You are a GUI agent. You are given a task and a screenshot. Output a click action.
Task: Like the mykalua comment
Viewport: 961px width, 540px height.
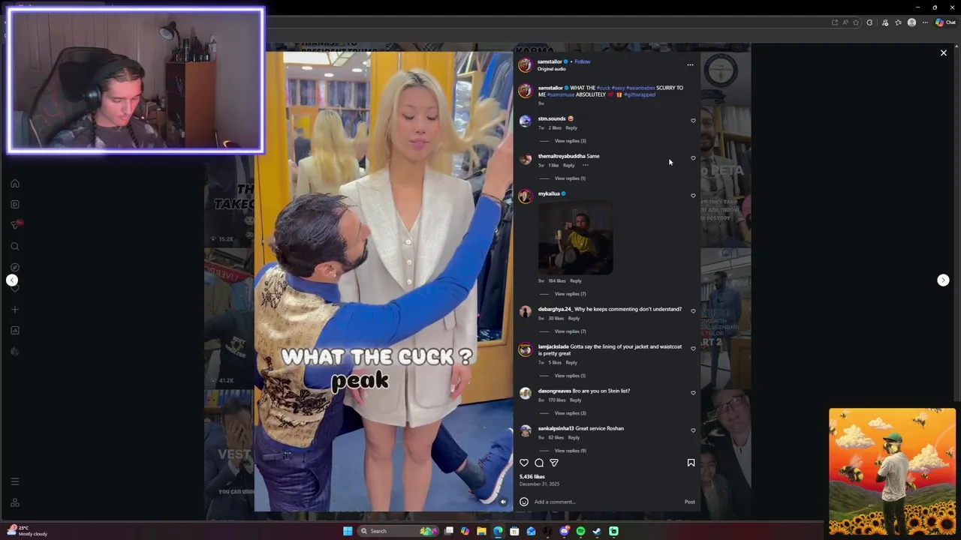693,195
